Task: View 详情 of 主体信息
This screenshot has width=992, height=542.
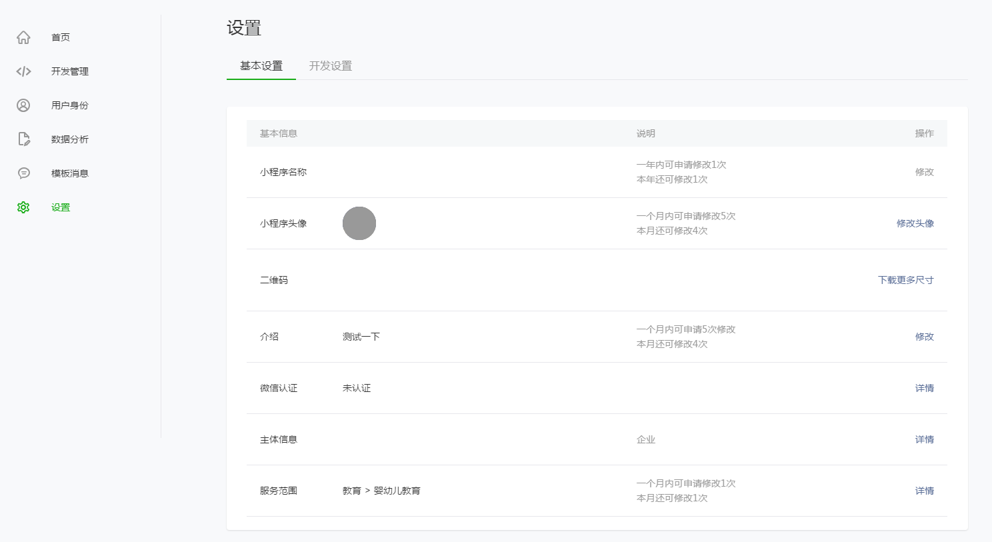Action: [x=924, y=439]
